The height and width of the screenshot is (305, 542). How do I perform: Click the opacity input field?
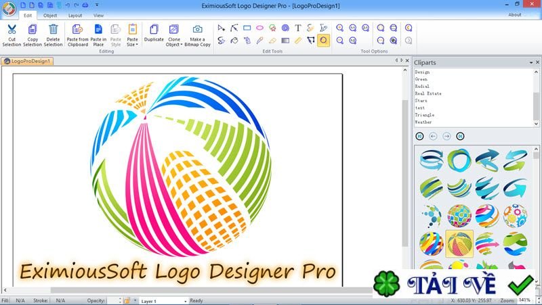coord(112,300)
